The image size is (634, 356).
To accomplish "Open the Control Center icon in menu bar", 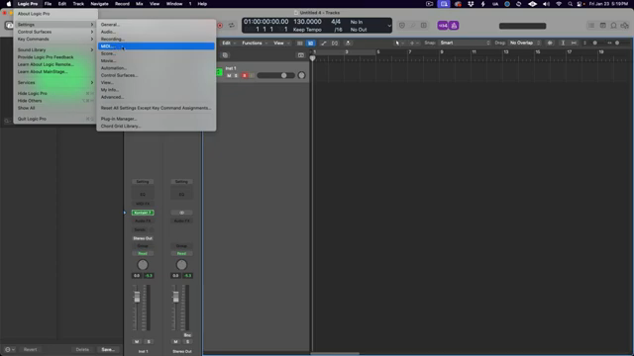I will coord(580,4).
